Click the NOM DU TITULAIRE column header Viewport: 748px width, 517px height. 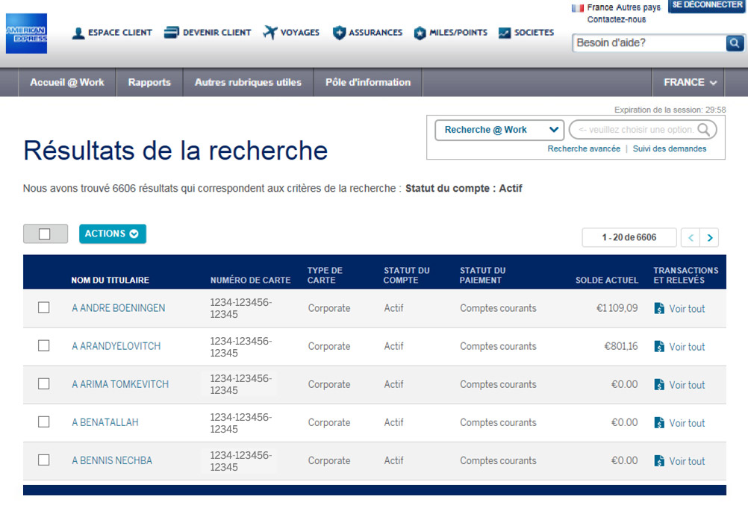pos(110,280)
